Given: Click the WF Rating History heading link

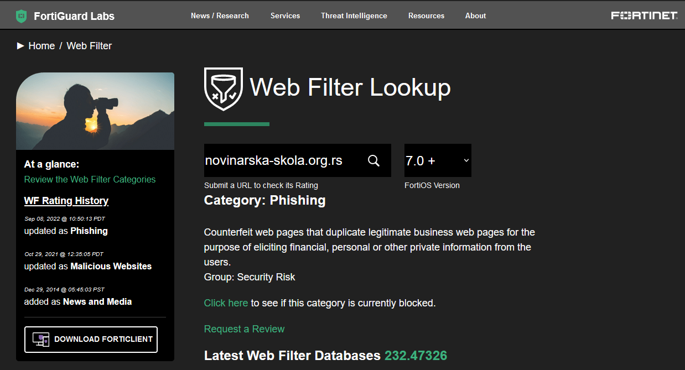Looking at the screenshot, I should point(66,201).
